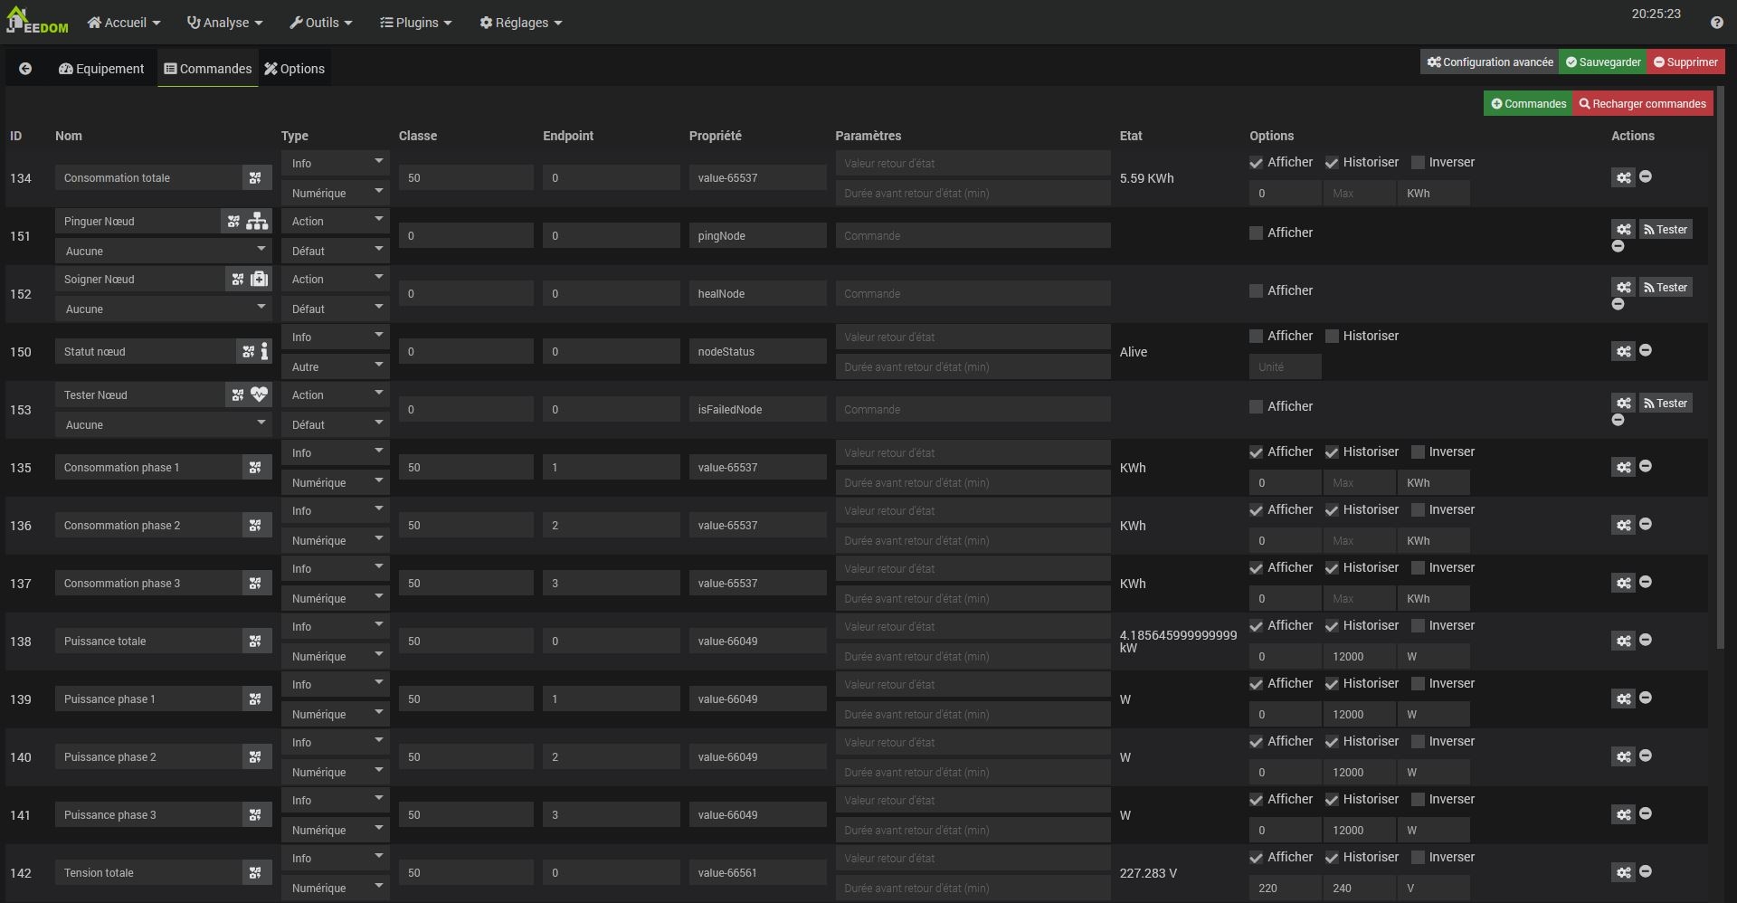
Task: Click Valeur retour d'état field for command 135
Action: pyautogui.click(x=973, y=452)
